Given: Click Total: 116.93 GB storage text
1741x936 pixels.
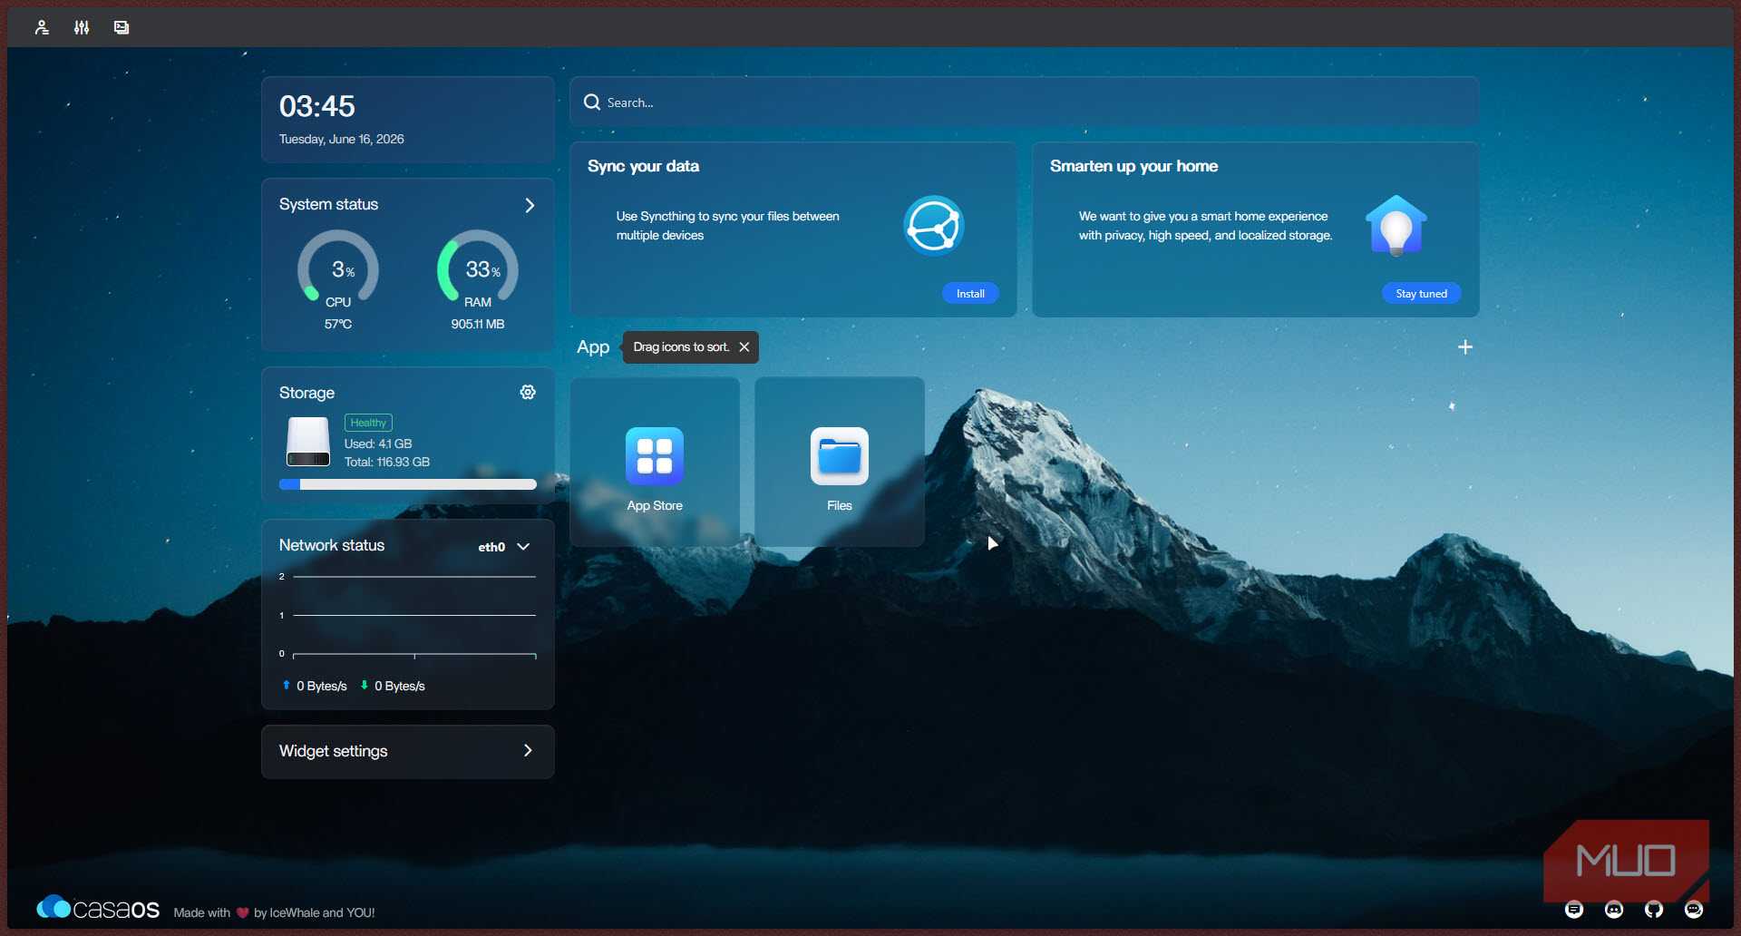Looking at the screenshot, I should point(387,462).
